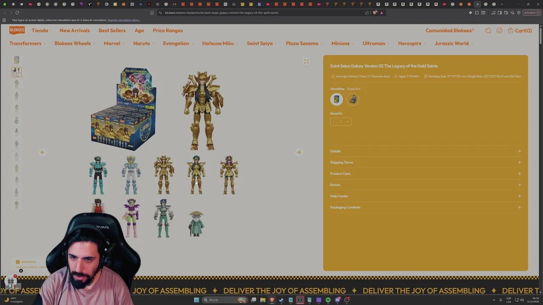Open the Comunidad Blokees dropdown
The image size is (543, 305).
click(450, 30)
